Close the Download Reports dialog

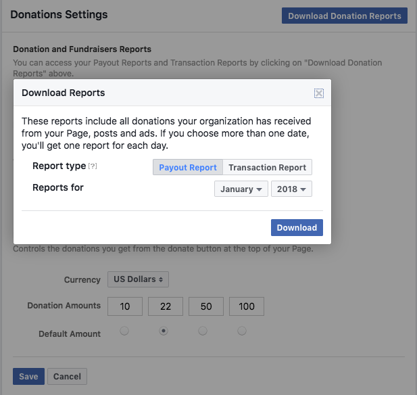[319, 93]
